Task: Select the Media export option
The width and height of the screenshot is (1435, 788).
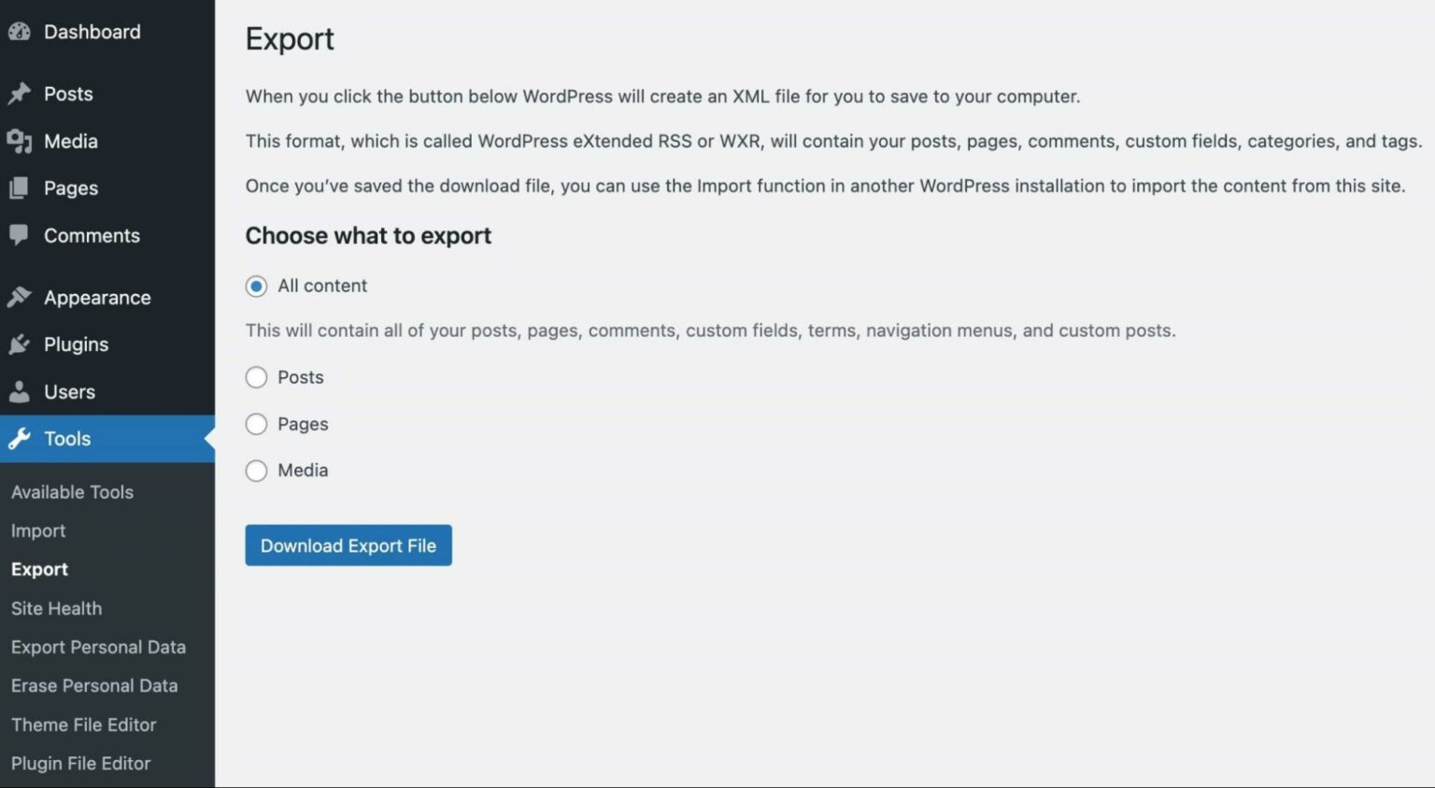Action: coord(256,471)
